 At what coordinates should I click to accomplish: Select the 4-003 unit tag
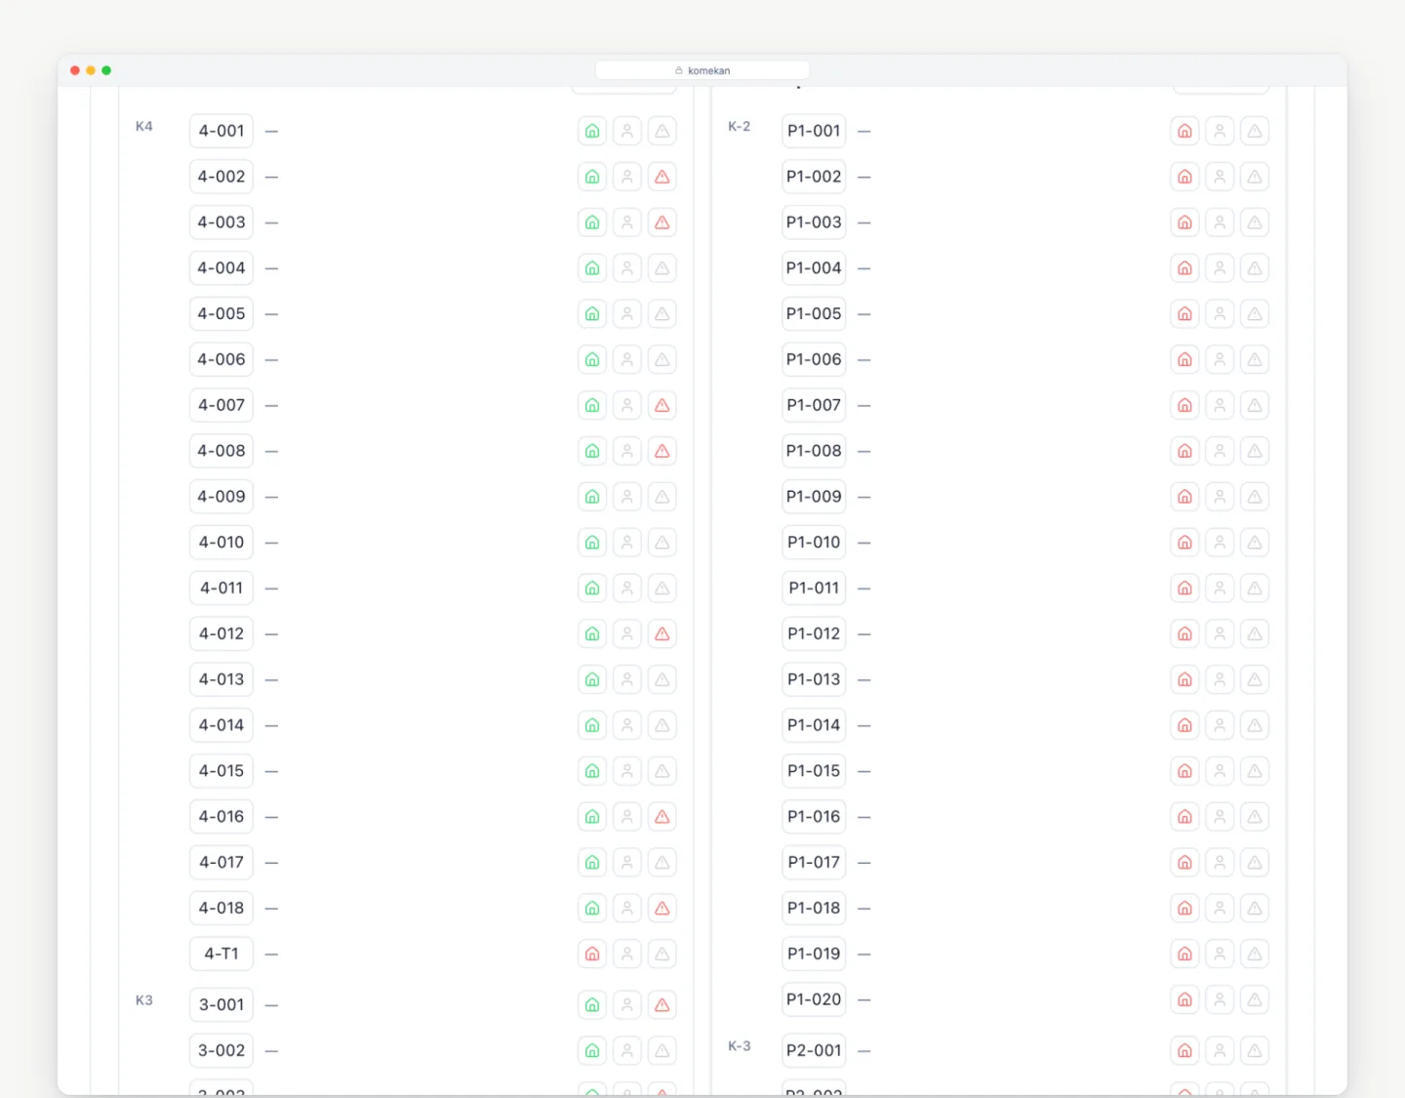click(221, 223)
